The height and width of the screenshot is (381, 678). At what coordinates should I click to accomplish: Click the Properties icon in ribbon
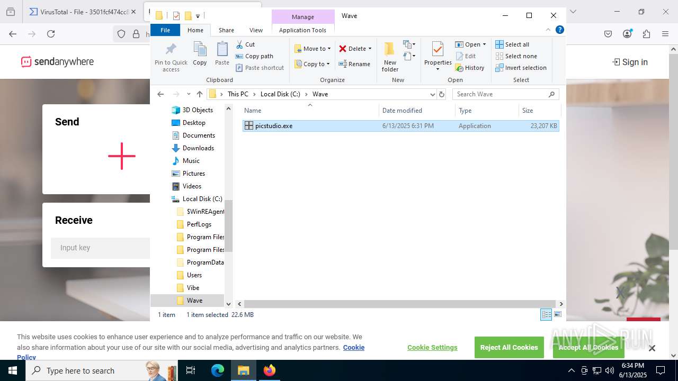tap(438, 49)
